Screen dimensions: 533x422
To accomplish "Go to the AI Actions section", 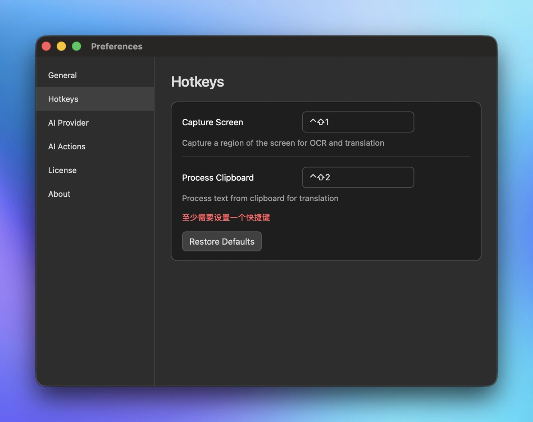I will pyautogui.click(x=67, y=147).
